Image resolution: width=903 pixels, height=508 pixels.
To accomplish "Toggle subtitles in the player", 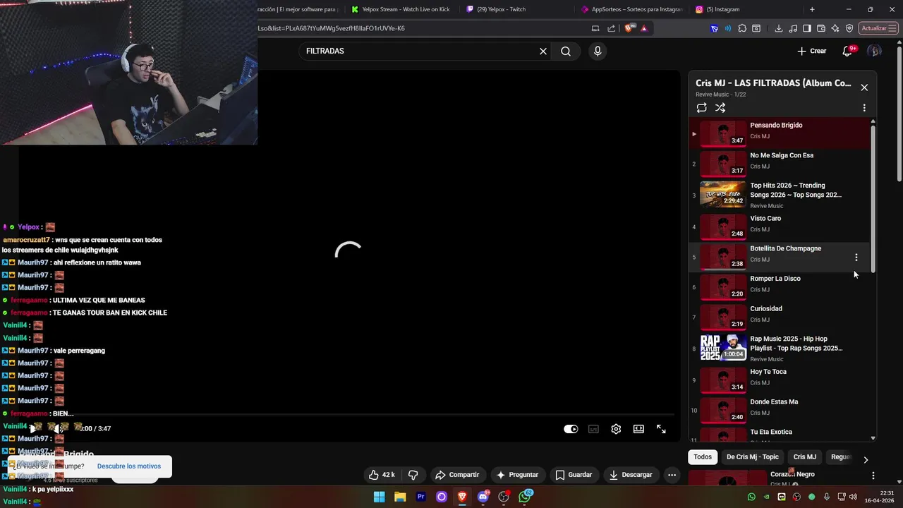I will [593, 429].
